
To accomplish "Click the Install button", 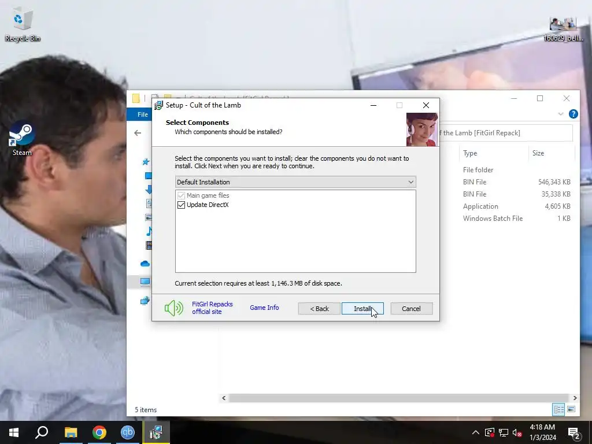I will click(x=362, y=309).
